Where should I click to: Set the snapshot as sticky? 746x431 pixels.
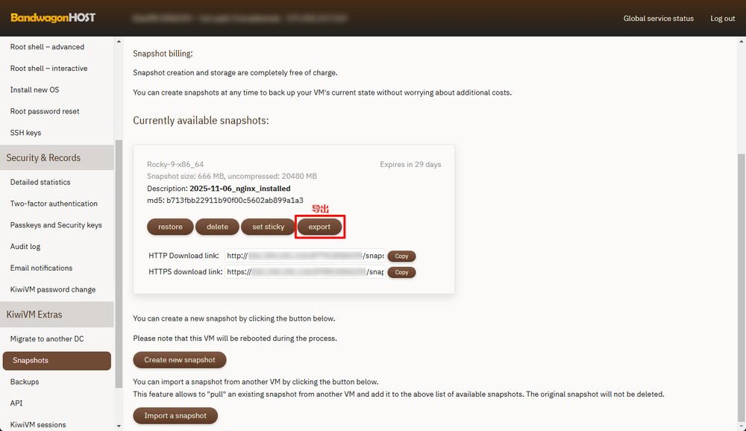click(x=268, y=227)
